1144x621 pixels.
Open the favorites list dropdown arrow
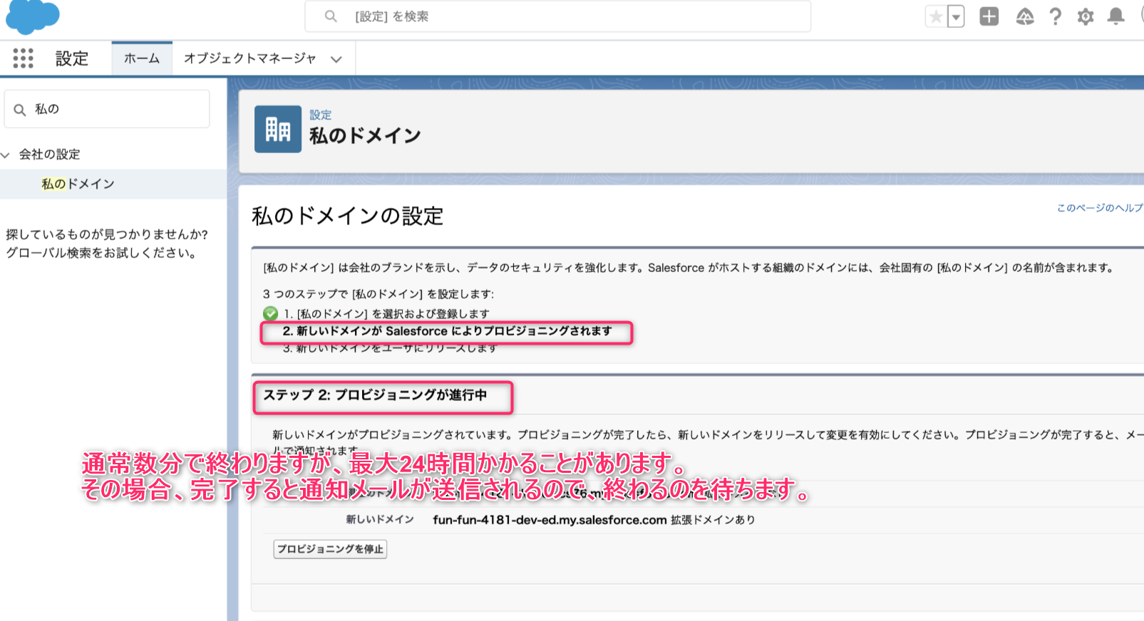coord(956,16)
